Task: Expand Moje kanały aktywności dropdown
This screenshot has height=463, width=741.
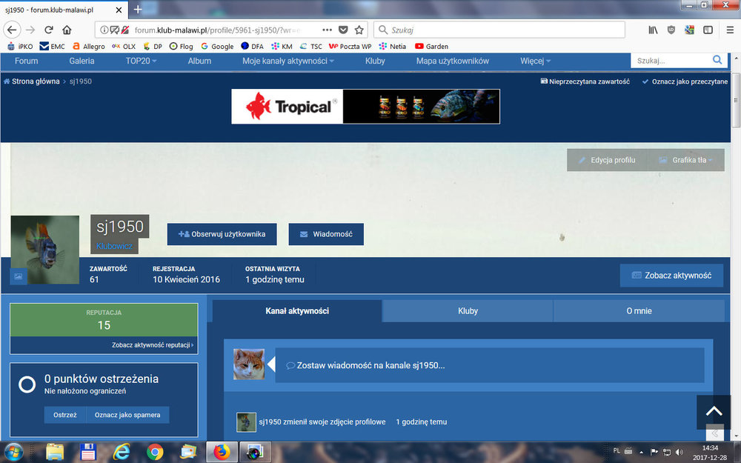Action: 288,61
